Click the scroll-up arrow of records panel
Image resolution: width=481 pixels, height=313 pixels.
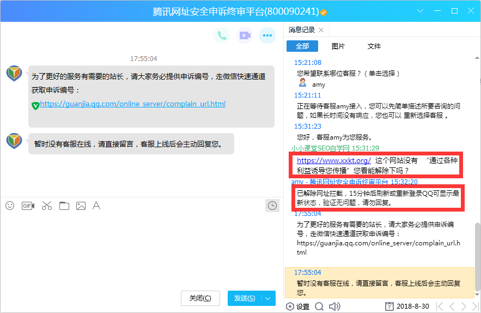pos(477,58)
